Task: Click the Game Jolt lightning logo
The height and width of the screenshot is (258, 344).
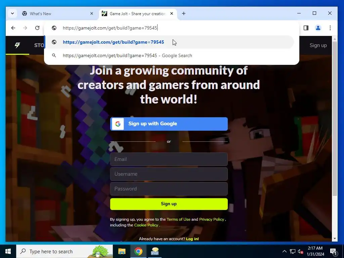Action: coord(17,45)
